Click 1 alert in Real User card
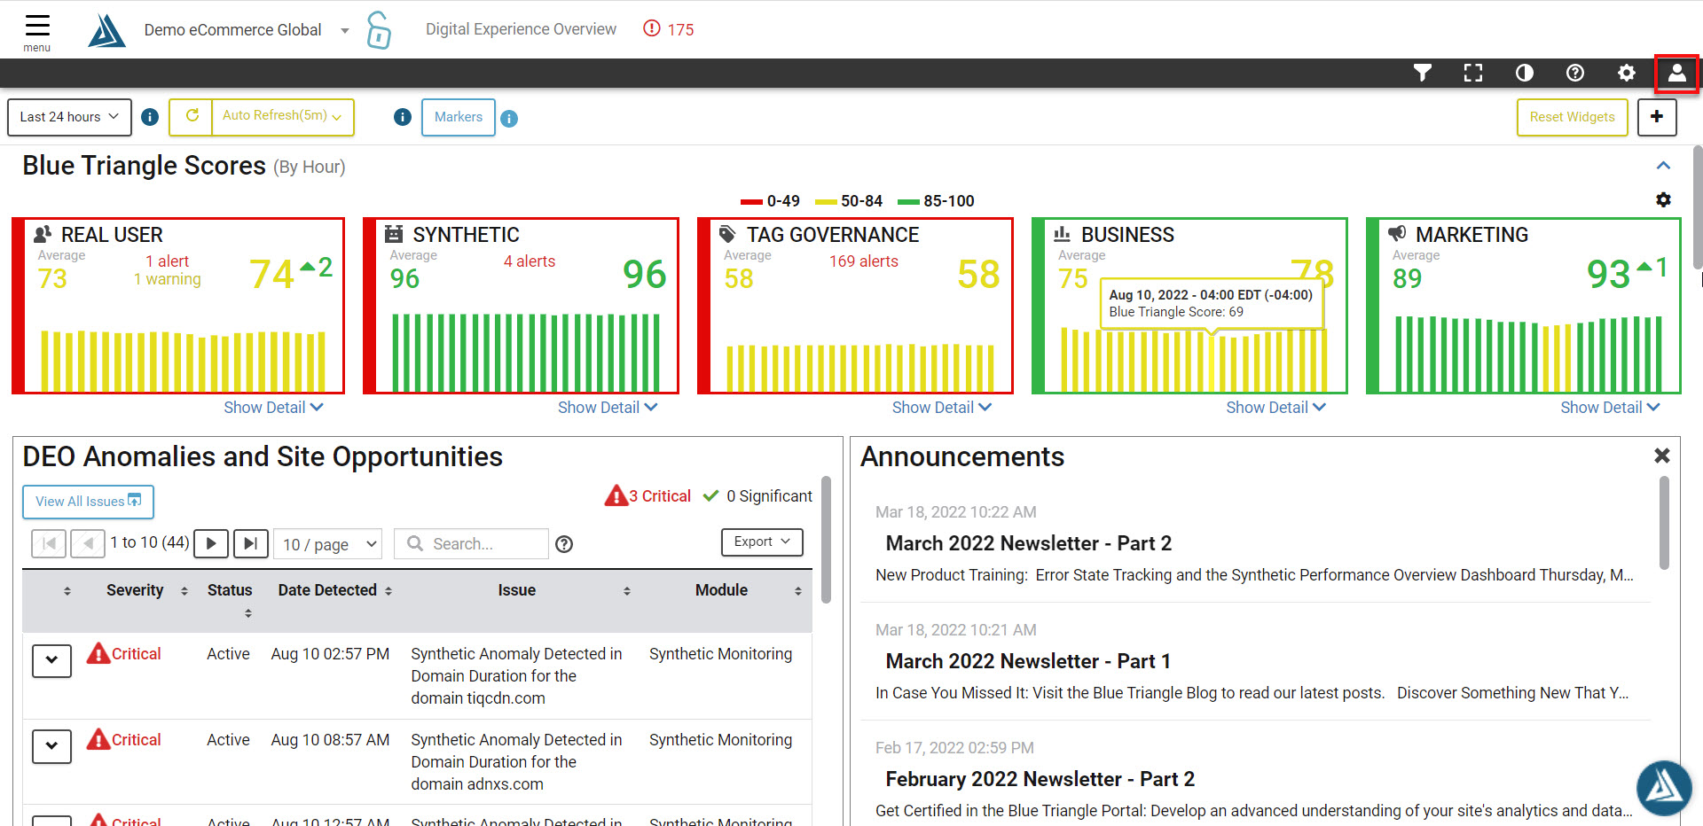Viewport: 1703px width, 826px height. [x=167, y=261]
